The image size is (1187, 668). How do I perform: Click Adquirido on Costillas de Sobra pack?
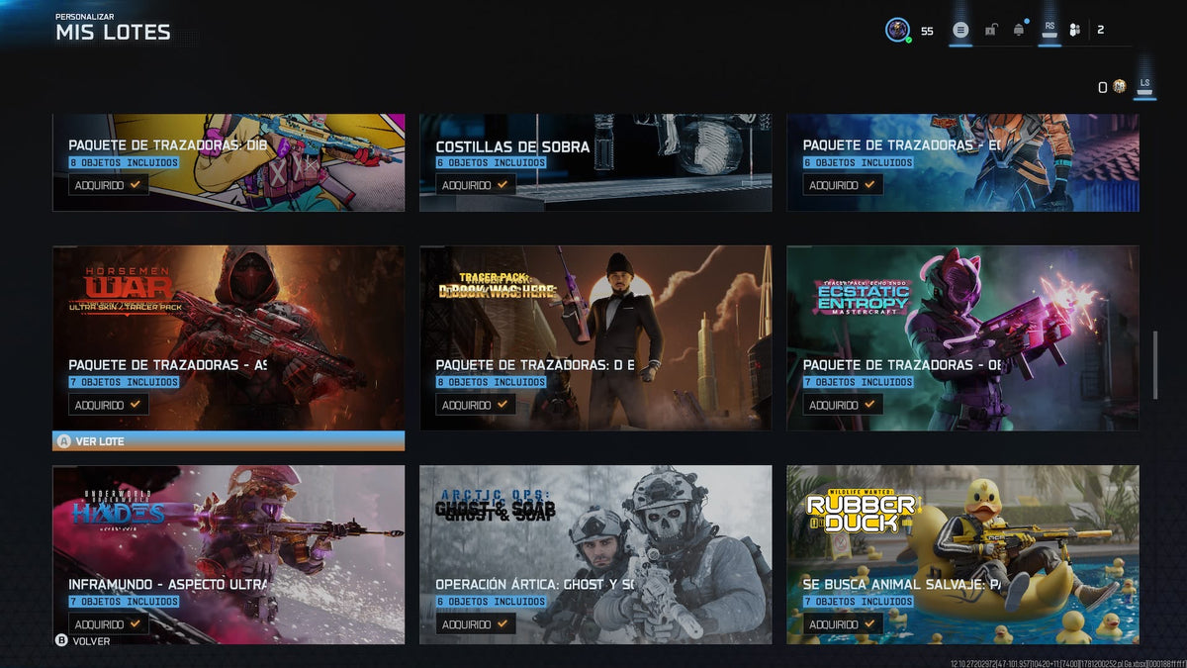[x=476, y=185]
